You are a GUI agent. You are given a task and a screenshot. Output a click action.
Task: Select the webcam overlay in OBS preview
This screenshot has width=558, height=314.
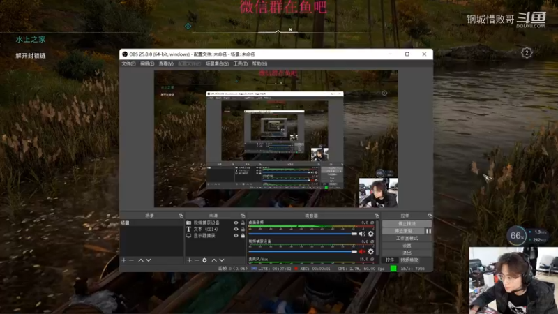pos(378,193)
